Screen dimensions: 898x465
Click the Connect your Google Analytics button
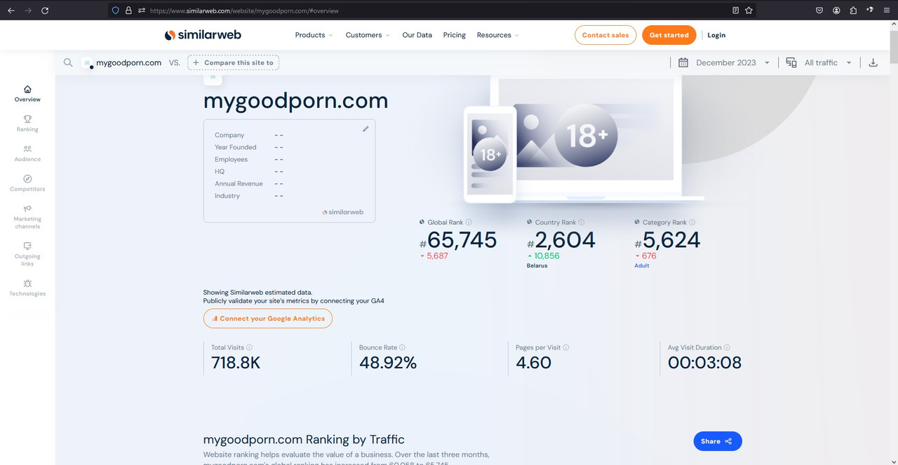(267, 318)
